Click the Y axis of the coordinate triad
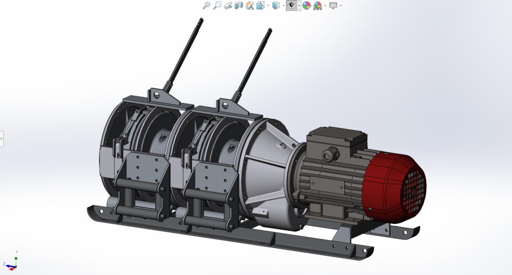 tap(16, 256)
